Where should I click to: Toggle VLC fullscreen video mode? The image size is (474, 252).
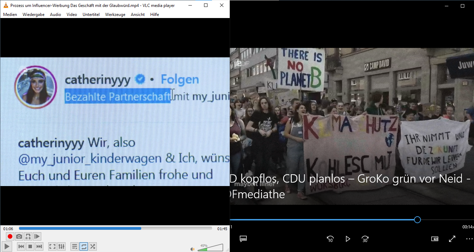tap(52, 246)
